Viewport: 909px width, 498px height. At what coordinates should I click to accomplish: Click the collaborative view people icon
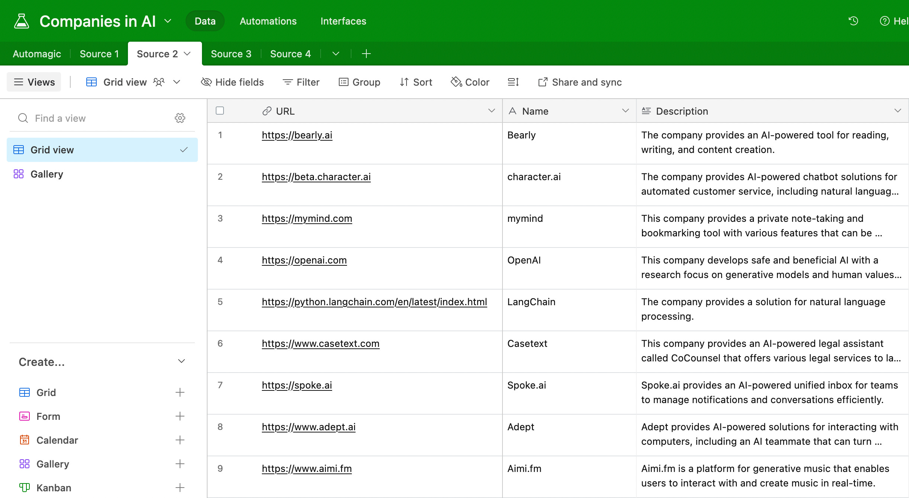(x=159, y=82)
